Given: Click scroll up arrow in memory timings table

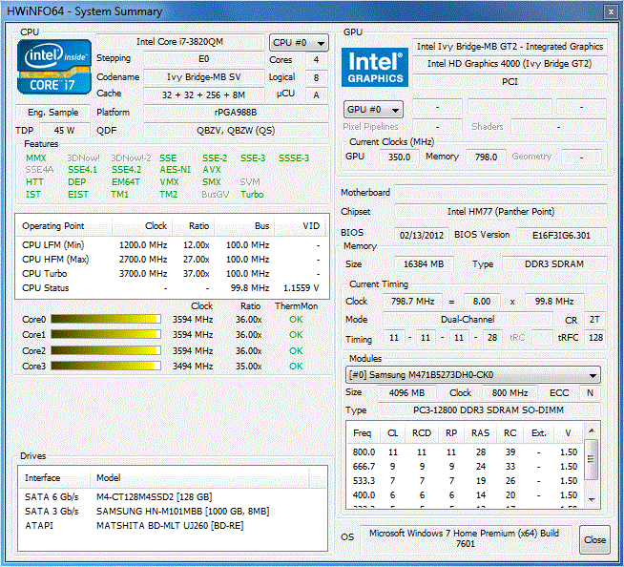Looking at the screenshot, I should pos(592,430).
